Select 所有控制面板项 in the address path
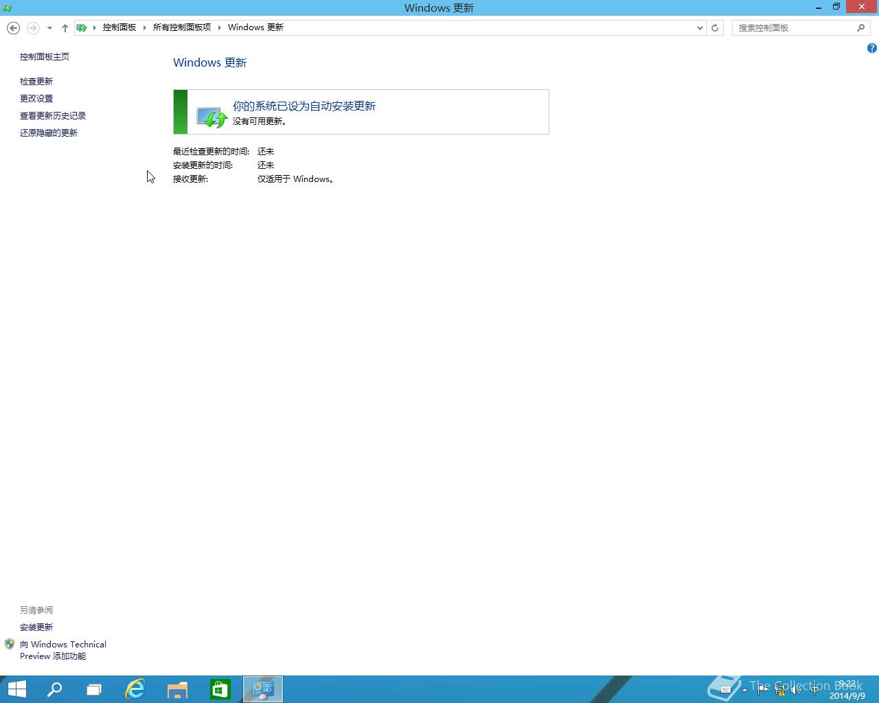This screenshot has width=879, height=703. click(181, 27)
